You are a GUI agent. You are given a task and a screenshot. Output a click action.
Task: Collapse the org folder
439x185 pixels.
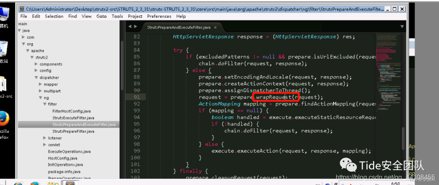[24, 44]
